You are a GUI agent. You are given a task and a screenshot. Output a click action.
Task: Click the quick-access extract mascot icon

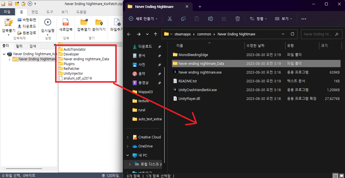23,4
